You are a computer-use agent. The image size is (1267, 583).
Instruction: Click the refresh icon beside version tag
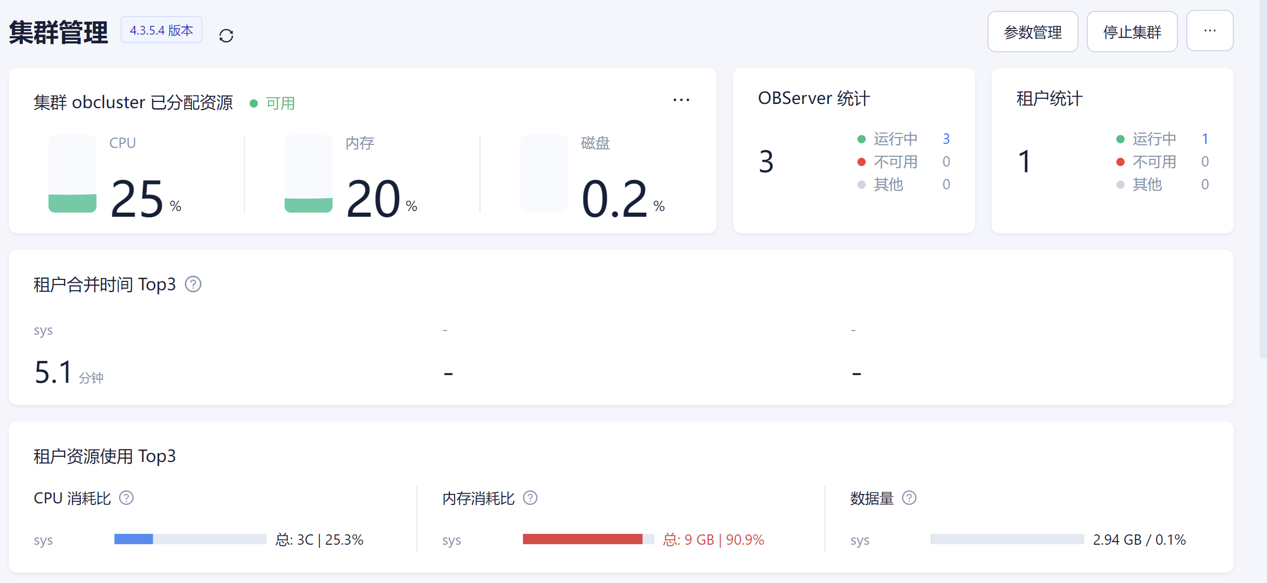[226, 36]
